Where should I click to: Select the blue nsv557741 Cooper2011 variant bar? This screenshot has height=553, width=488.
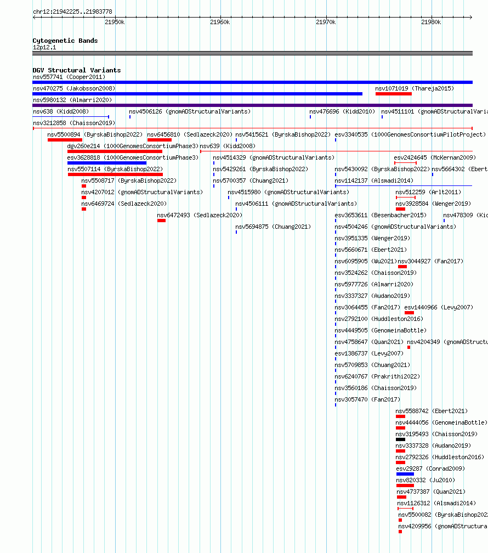pos(252,82)
